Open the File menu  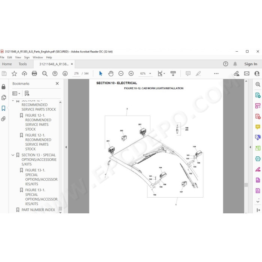(x=2, y=57)
